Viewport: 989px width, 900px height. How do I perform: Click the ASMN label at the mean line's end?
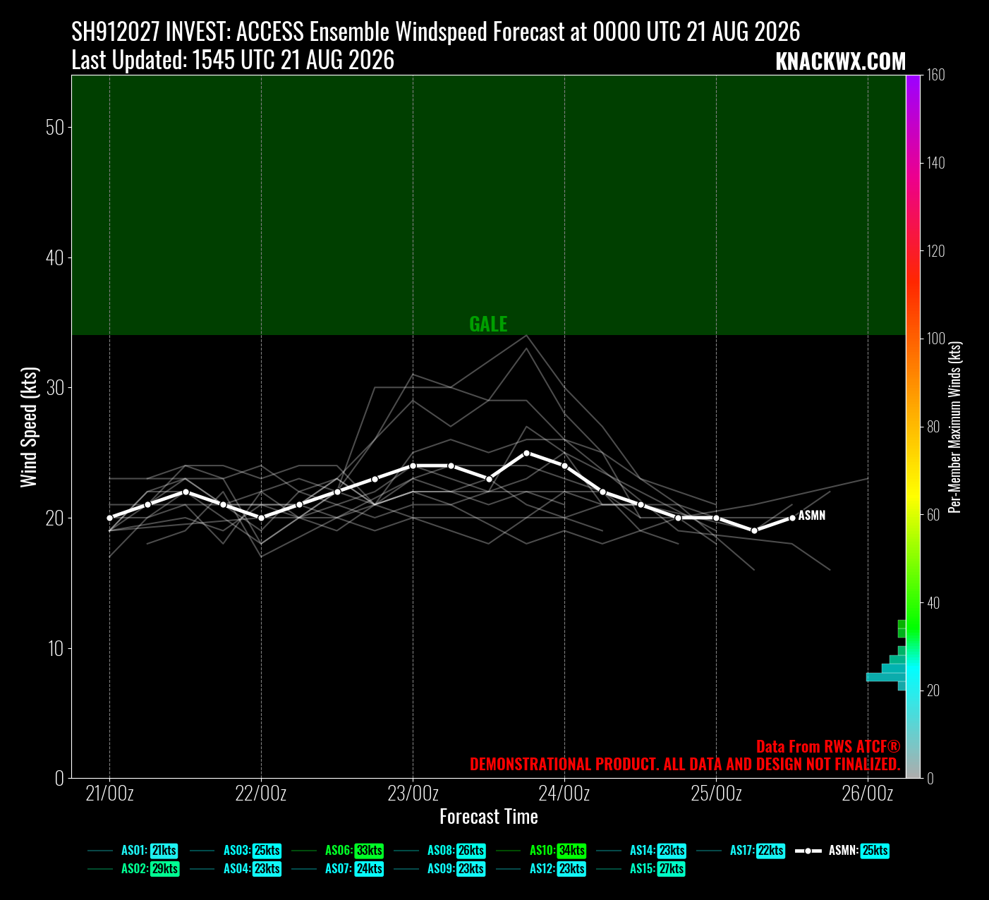(812, 516)
